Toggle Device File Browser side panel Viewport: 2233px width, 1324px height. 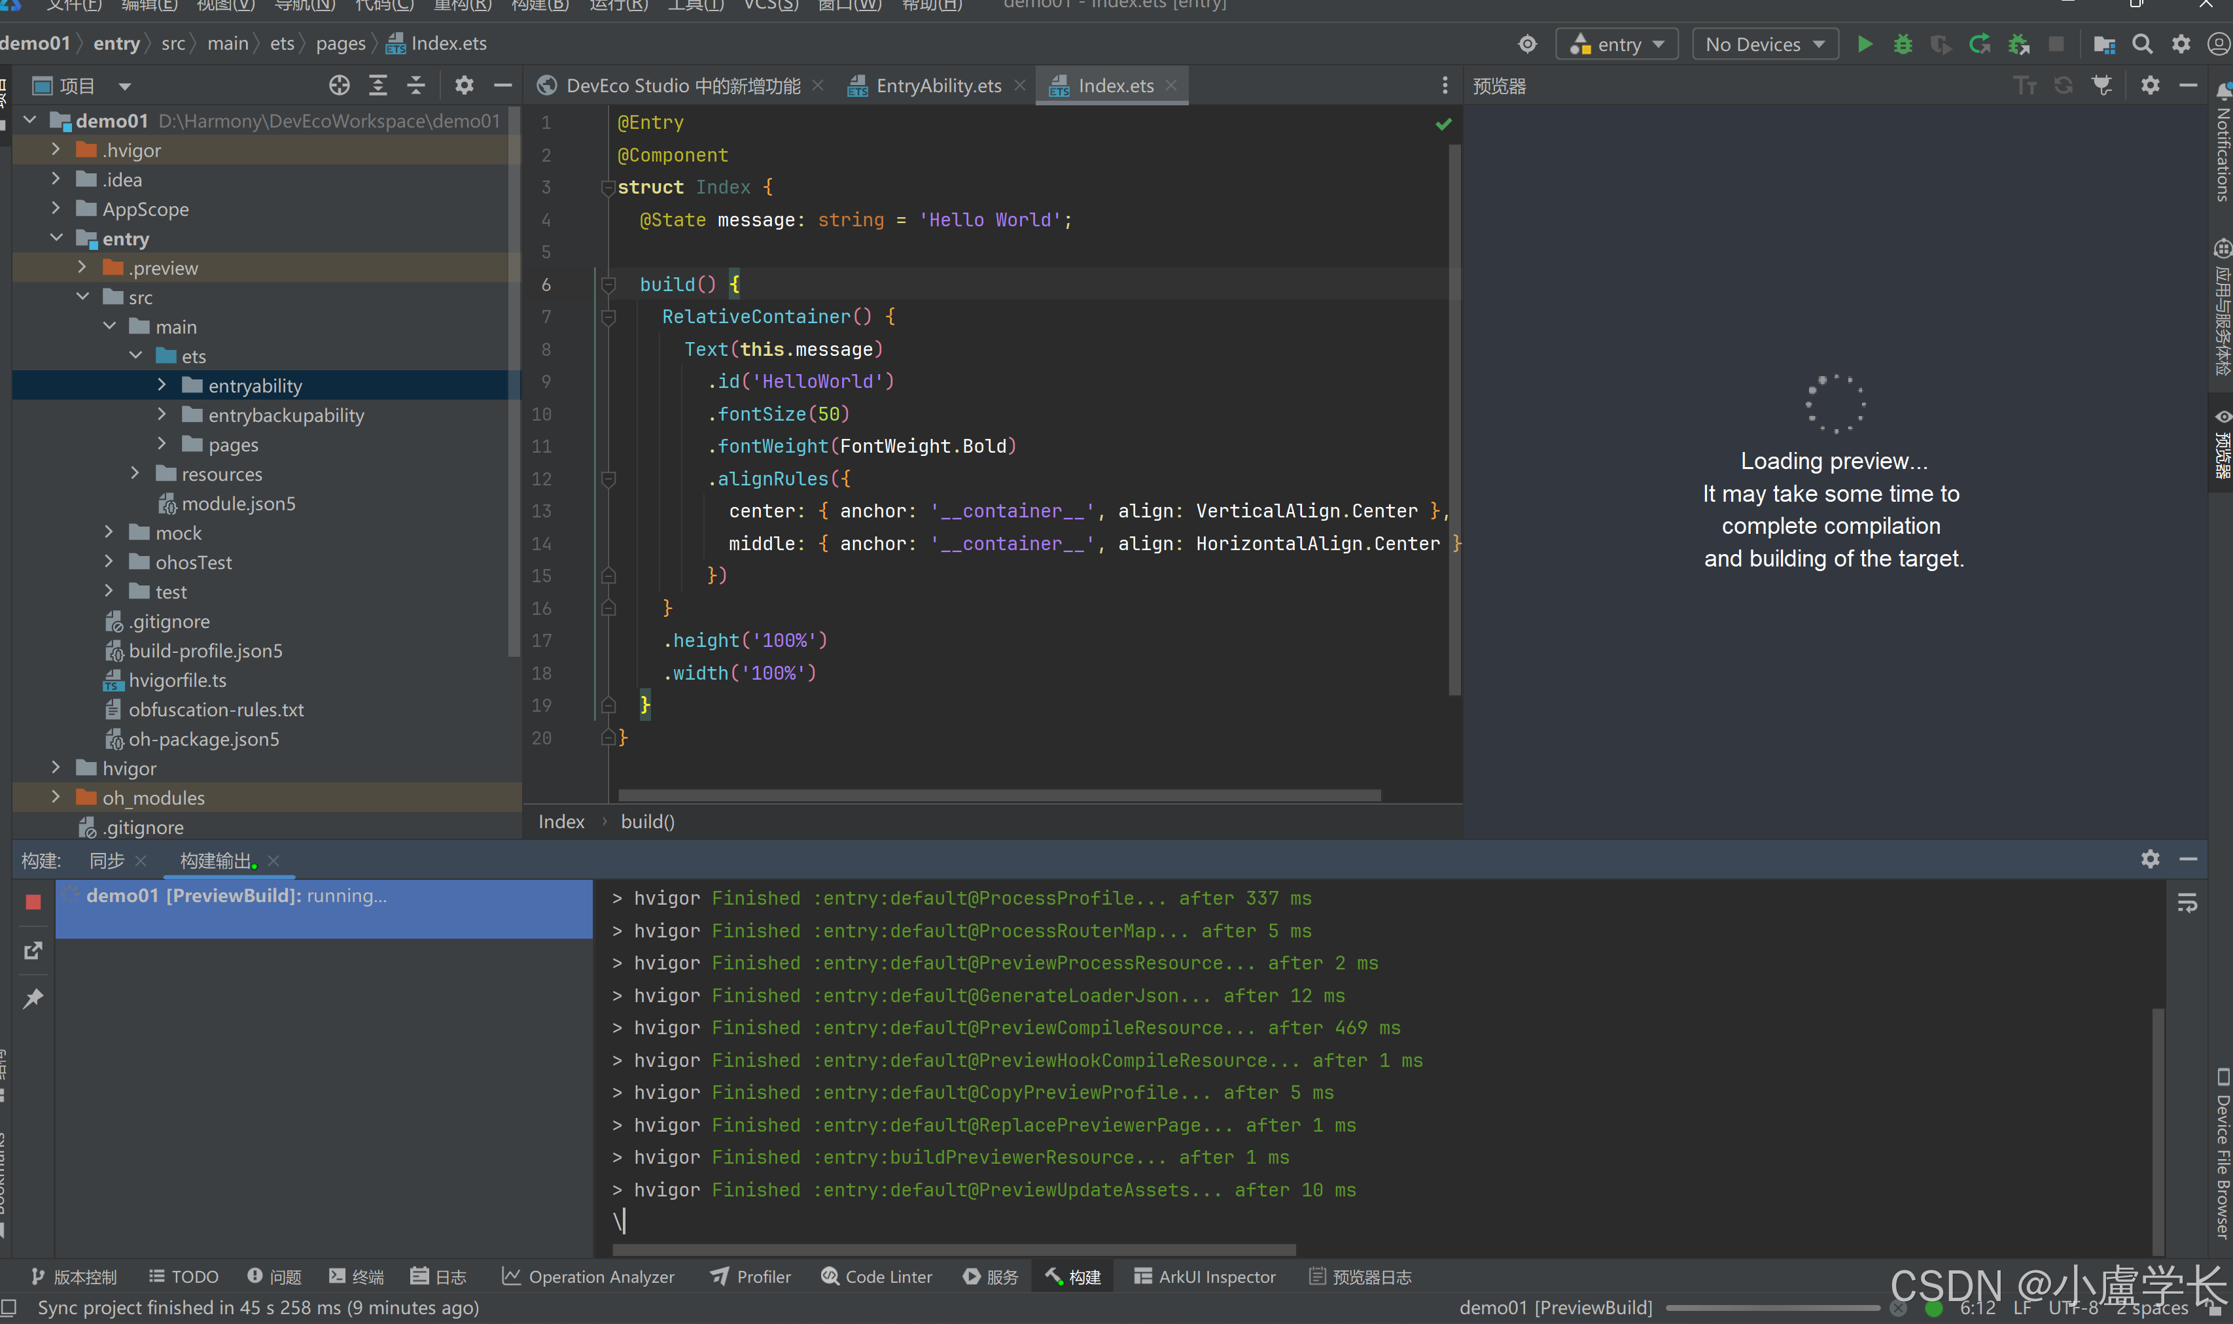(2221, 1153)
